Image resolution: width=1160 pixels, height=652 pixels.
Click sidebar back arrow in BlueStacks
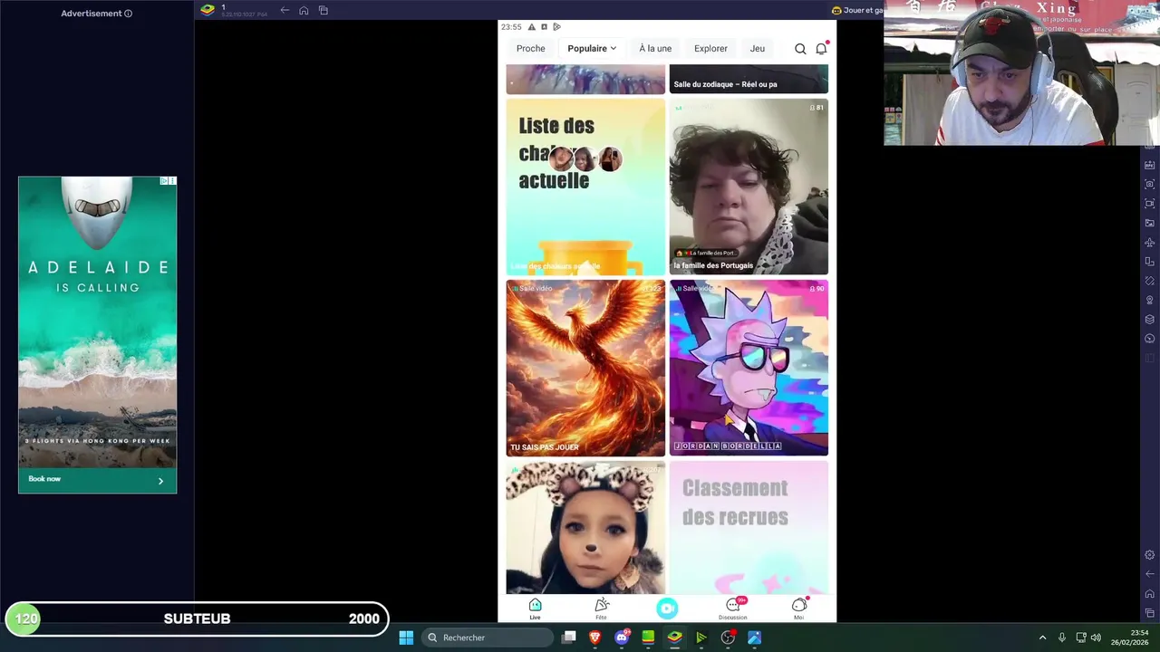tap(1150, 574)
